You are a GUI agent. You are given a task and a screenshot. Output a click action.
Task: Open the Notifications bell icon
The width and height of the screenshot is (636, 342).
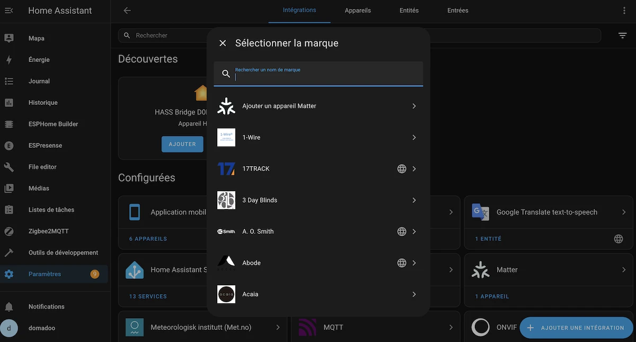[x=9, y=307]
